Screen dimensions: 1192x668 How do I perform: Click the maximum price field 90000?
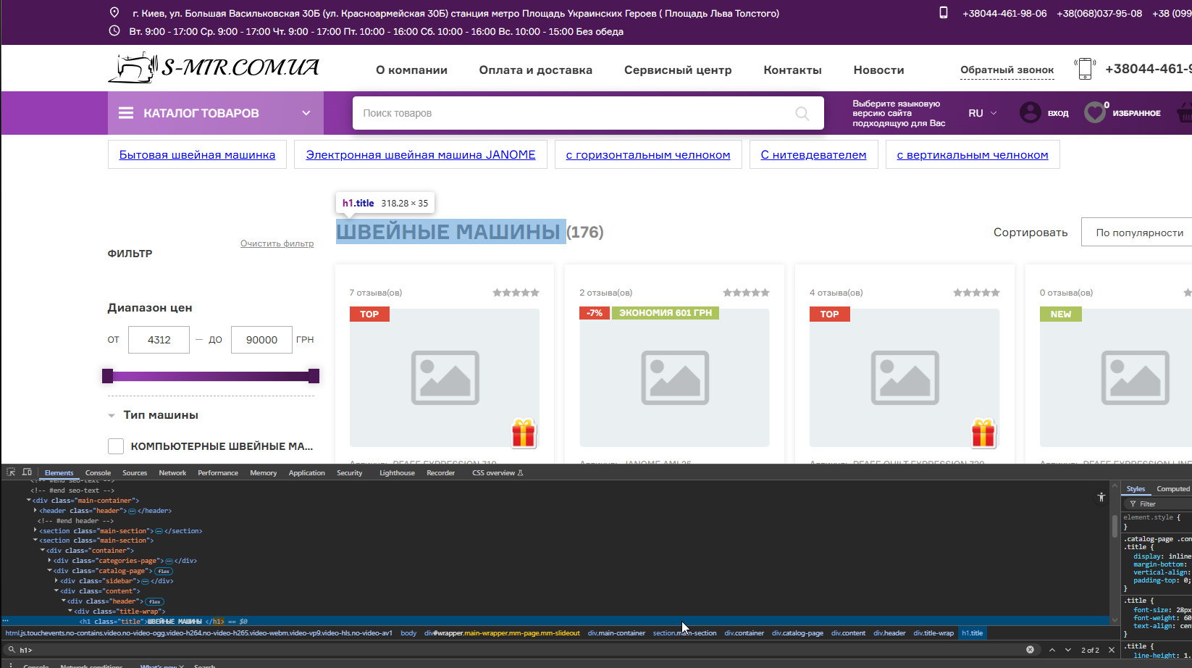click(261, 340)
